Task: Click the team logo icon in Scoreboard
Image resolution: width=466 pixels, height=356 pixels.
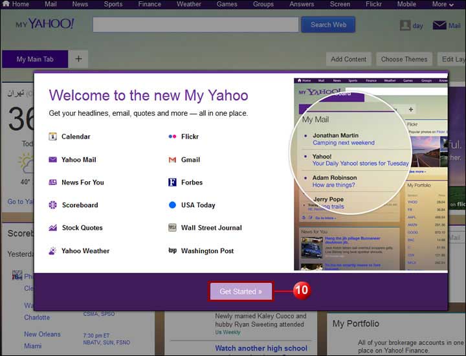Action: pos(17,275)
